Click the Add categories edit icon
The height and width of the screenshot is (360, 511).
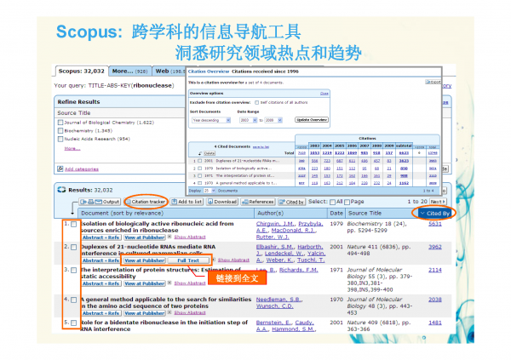point(60,169)
